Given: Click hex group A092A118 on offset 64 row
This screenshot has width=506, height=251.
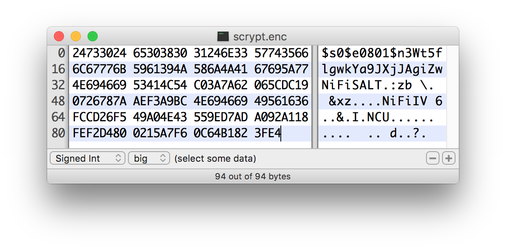Looking at the screenshot, I should pyautogui.click(x=281, y=117).
